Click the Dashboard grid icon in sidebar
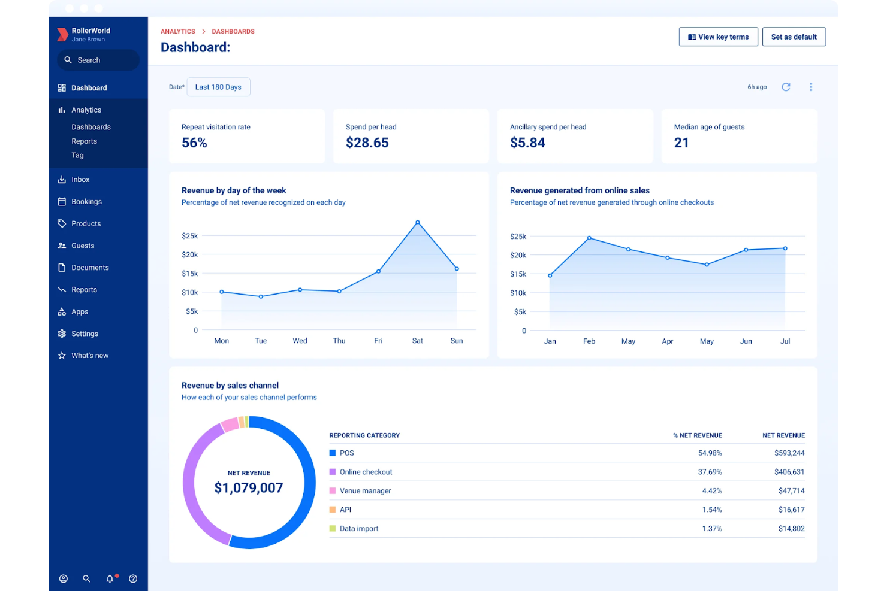Viewport: 887px width, 591px height. click(x=62, y=88)
